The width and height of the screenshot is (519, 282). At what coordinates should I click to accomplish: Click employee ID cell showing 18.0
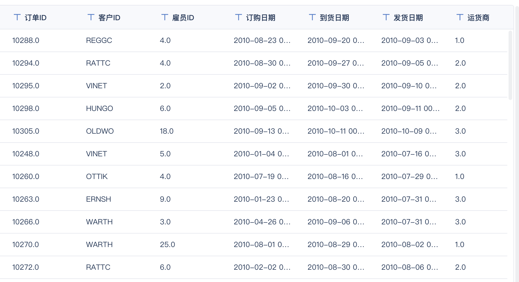coord(167,131)
